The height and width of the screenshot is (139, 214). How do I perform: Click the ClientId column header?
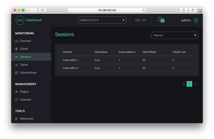click(x=67, y=52)
